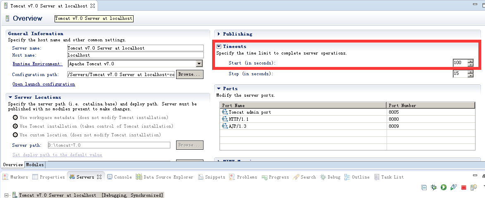Image resolution: width=485 pixels, height=198 pixels.
Task: Collapse the Tomcat server tree node
Action: click(6, 195)
